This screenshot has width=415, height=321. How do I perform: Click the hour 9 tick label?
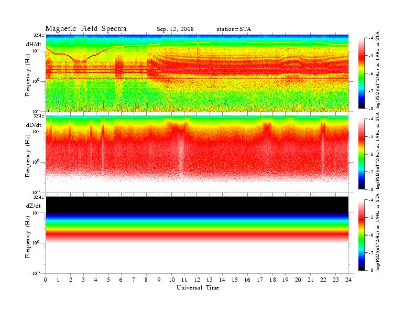click(159, 280)
